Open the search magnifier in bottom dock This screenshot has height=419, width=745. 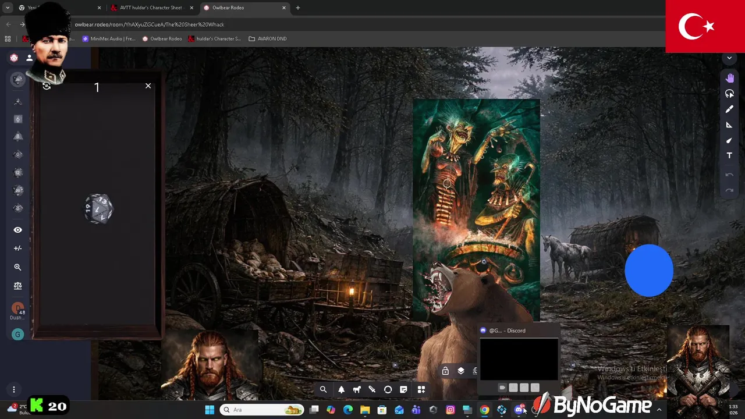(x=323, y=390)
